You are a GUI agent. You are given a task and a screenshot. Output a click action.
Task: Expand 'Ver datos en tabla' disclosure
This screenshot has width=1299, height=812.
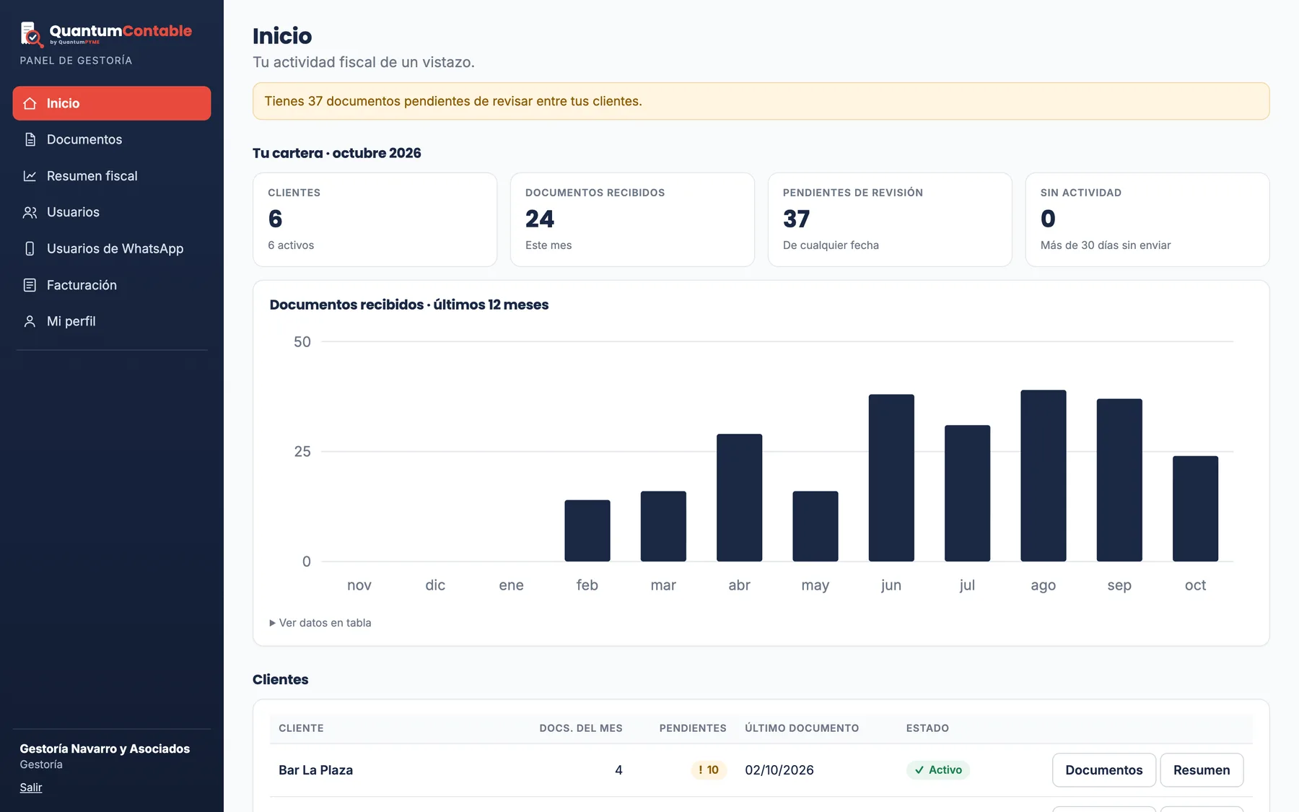(320, 623)
